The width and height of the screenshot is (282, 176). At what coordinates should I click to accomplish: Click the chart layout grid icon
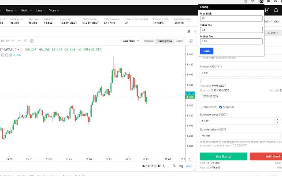(x=189, y=32)
